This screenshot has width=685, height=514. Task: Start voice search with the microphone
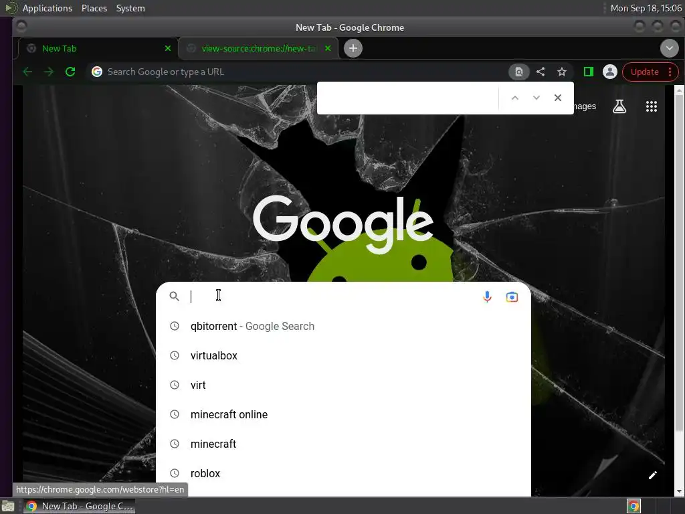click(487, 296)
